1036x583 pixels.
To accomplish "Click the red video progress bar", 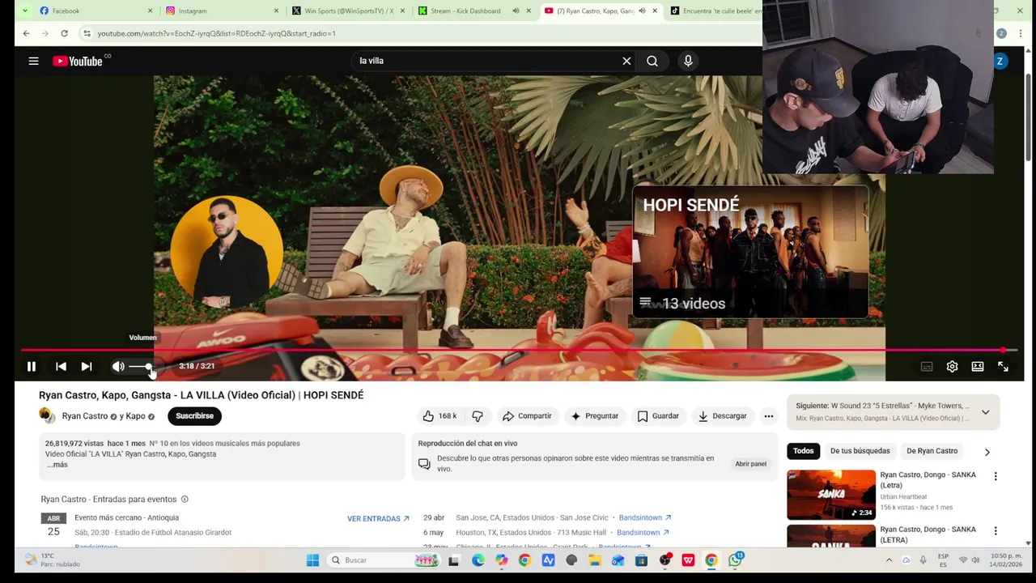I will pyautogui.click(x=512, y=350).
